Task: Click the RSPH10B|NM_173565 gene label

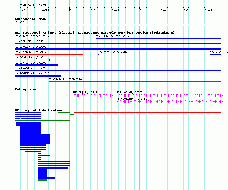Action: 129,92
